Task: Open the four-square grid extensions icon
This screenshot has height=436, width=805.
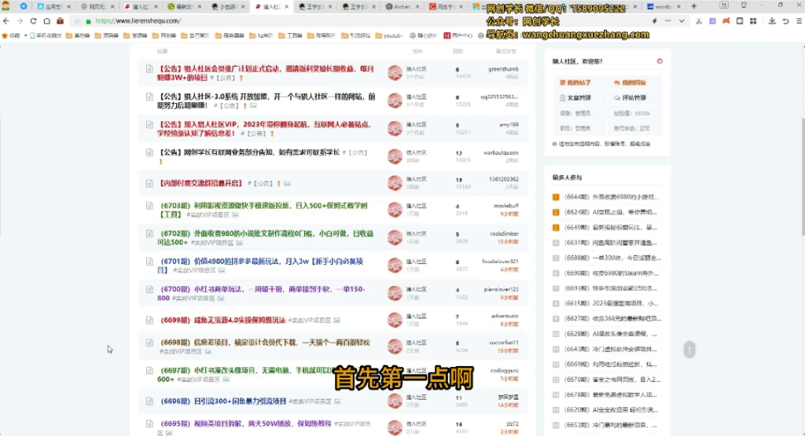Action: tap(753, 21)
